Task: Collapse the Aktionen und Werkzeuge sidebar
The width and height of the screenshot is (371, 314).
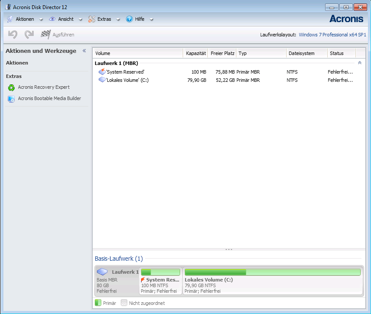Action: [x=84, y=51]
